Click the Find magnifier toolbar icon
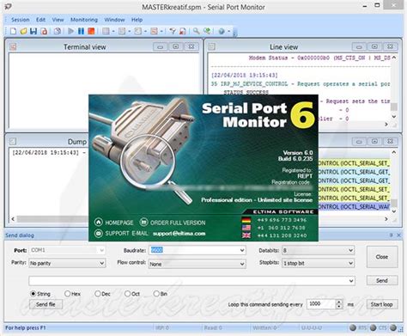Viewport: 407px width, 336px height. point(197,31)
